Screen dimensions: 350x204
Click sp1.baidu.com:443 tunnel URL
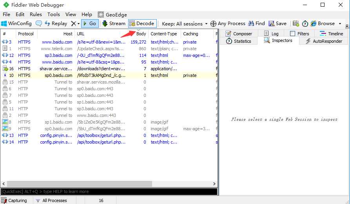pos(95,102)
